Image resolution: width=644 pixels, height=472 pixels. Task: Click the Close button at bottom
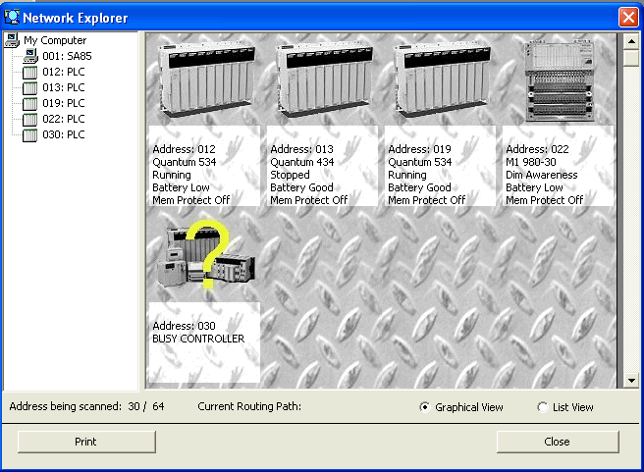pos(558,442)
